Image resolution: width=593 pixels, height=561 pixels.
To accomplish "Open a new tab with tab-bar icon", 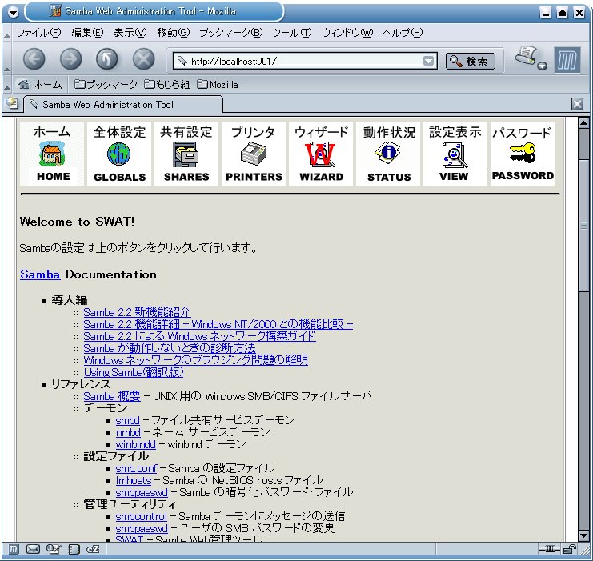I will (x=12, y=103).
